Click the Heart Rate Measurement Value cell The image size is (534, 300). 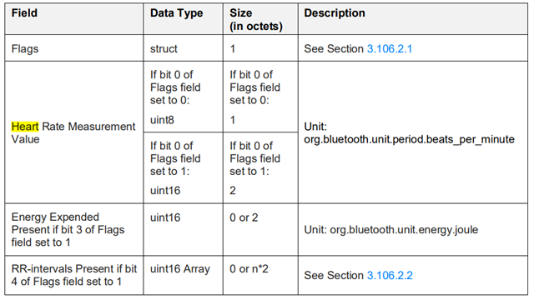pos(74,132)
